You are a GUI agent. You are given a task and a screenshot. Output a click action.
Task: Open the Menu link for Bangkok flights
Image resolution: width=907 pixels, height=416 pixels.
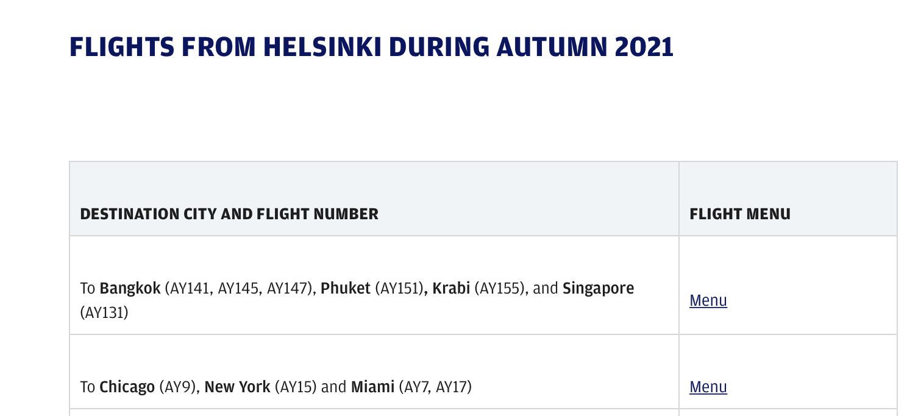[x=708, y=300]
